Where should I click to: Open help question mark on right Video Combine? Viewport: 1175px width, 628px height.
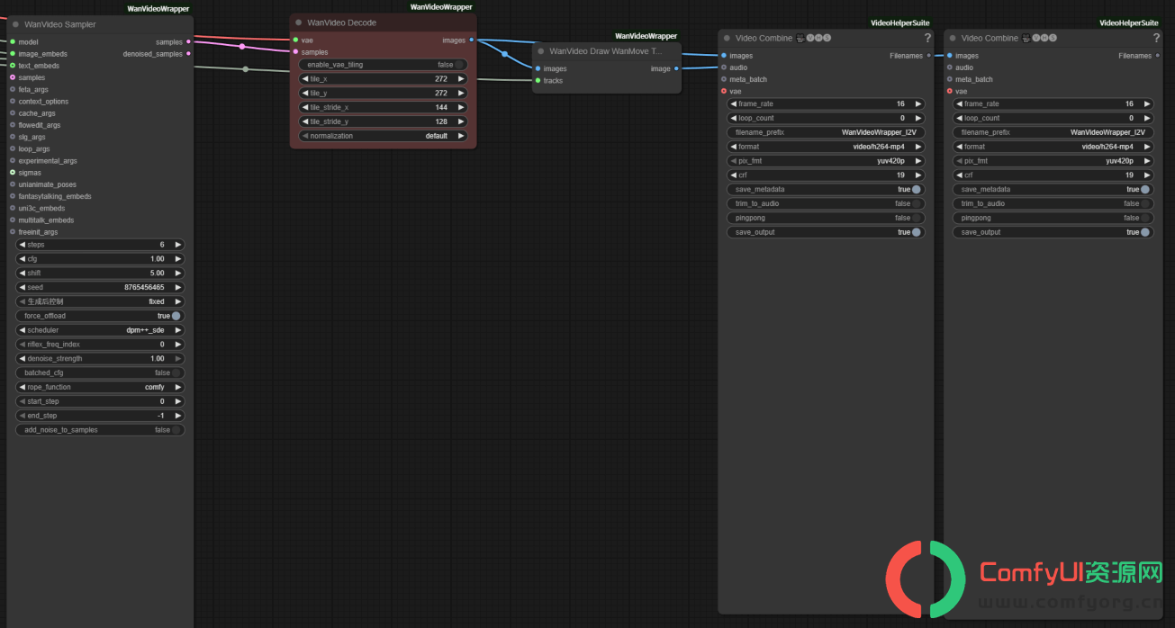click(1156, 38)
